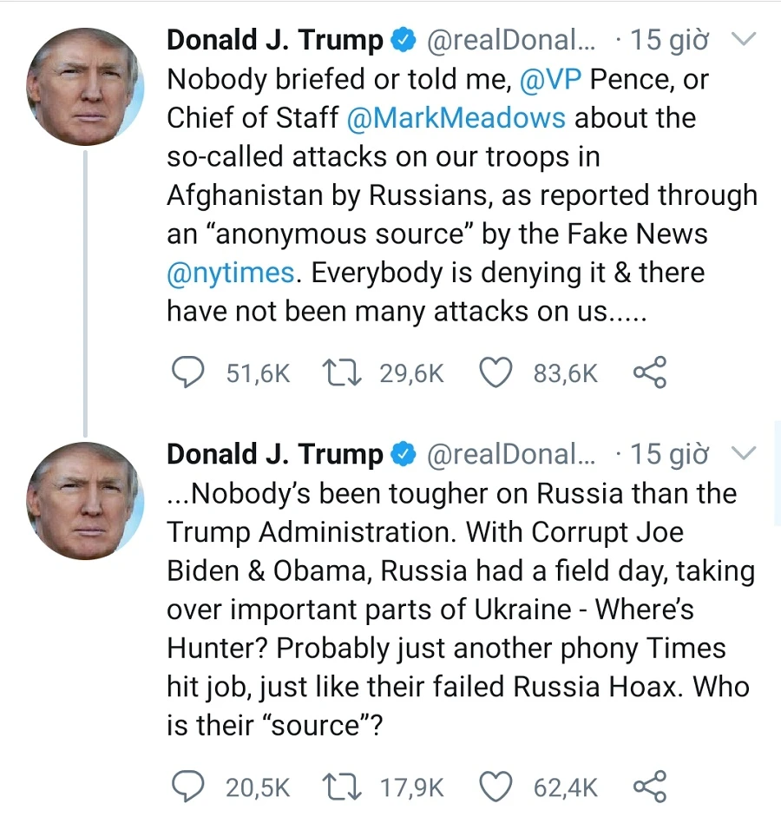
Task: Click the verified badge on the first tweet
Action: coord(402,40)
